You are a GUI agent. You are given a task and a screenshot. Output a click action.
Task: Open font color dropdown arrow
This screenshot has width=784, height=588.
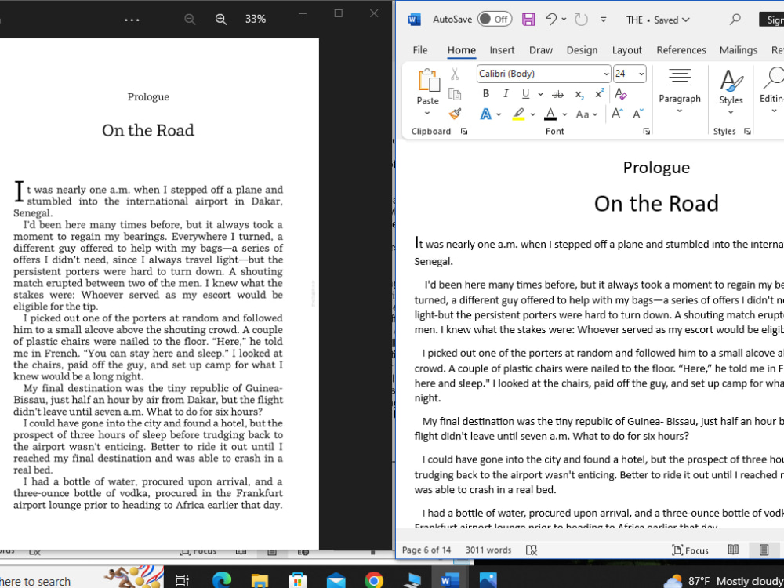(x=564, y=114)
